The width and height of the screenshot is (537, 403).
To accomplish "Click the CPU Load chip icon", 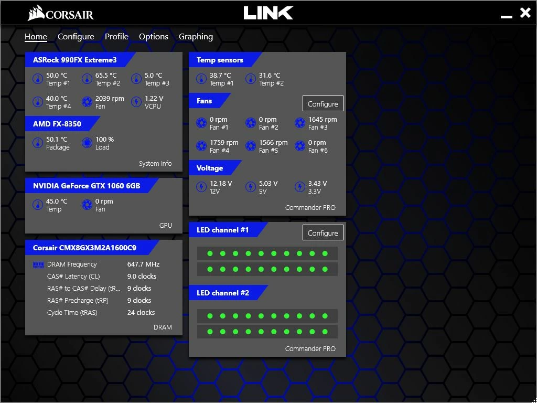I will (87, 143).
